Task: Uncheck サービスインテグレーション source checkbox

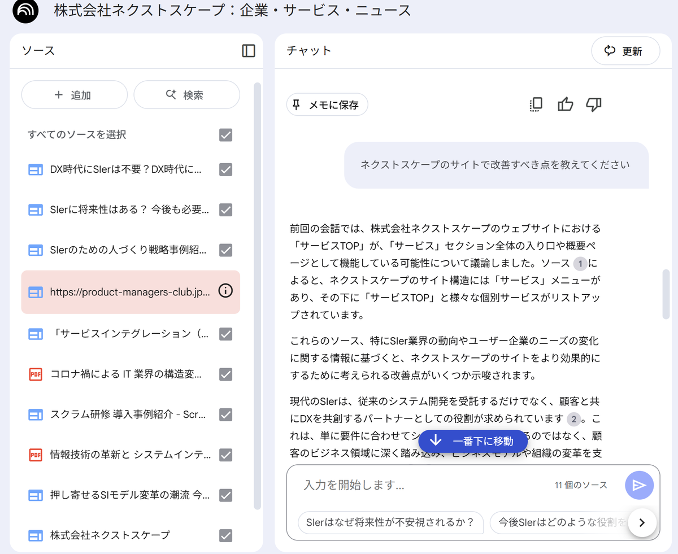Action: click(226, 334)
